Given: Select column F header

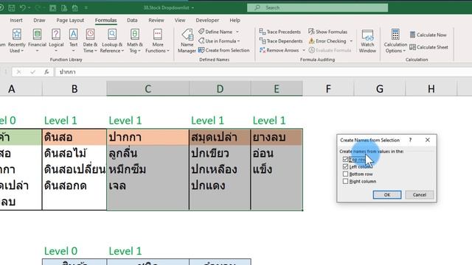Looking at the screenshot, I should coord(328,88).
